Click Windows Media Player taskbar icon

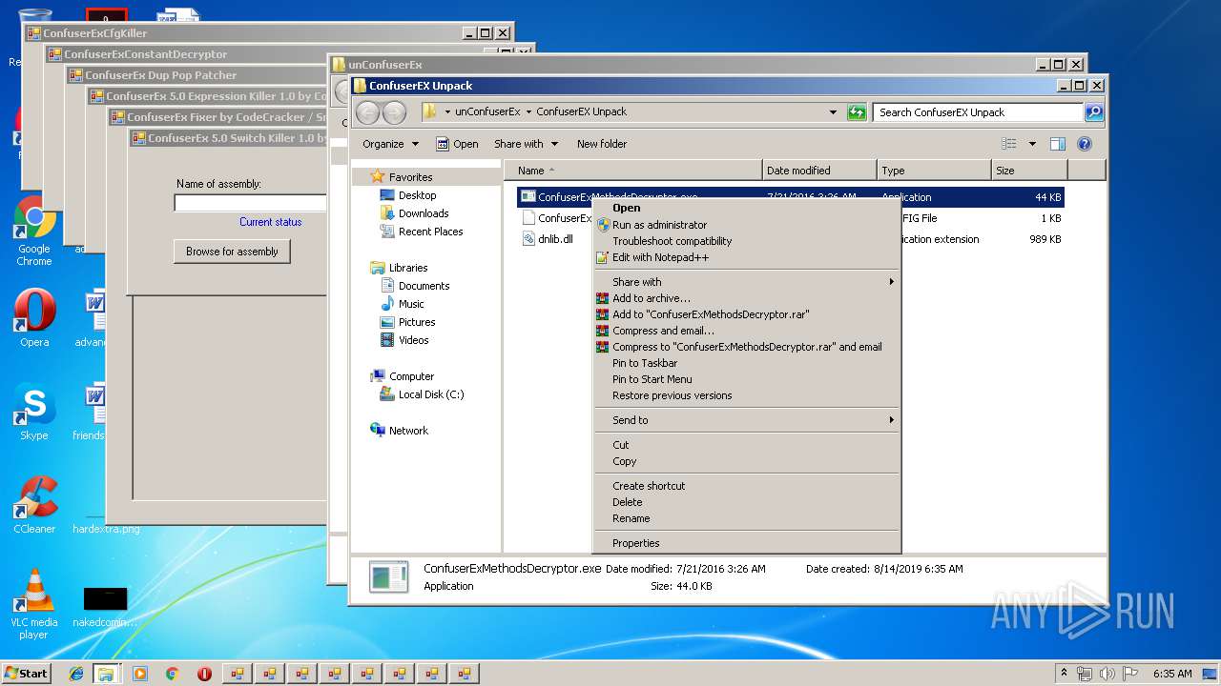click(140, 674)
